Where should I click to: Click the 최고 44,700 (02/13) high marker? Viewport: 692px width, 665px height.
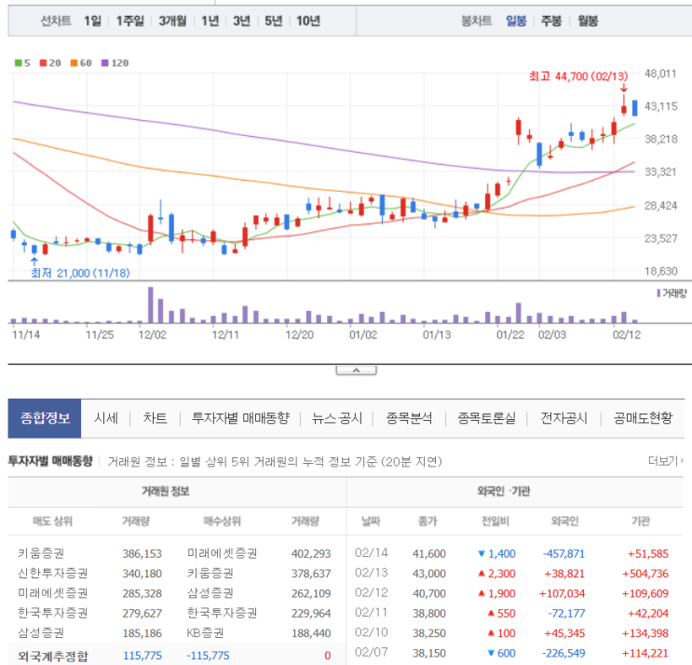tap(578, 76)
